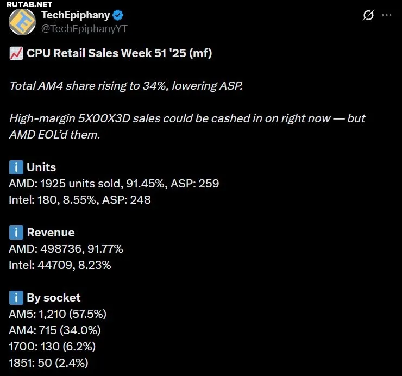Click the info icon beside Revenue
402x376 pixels.
16,233
